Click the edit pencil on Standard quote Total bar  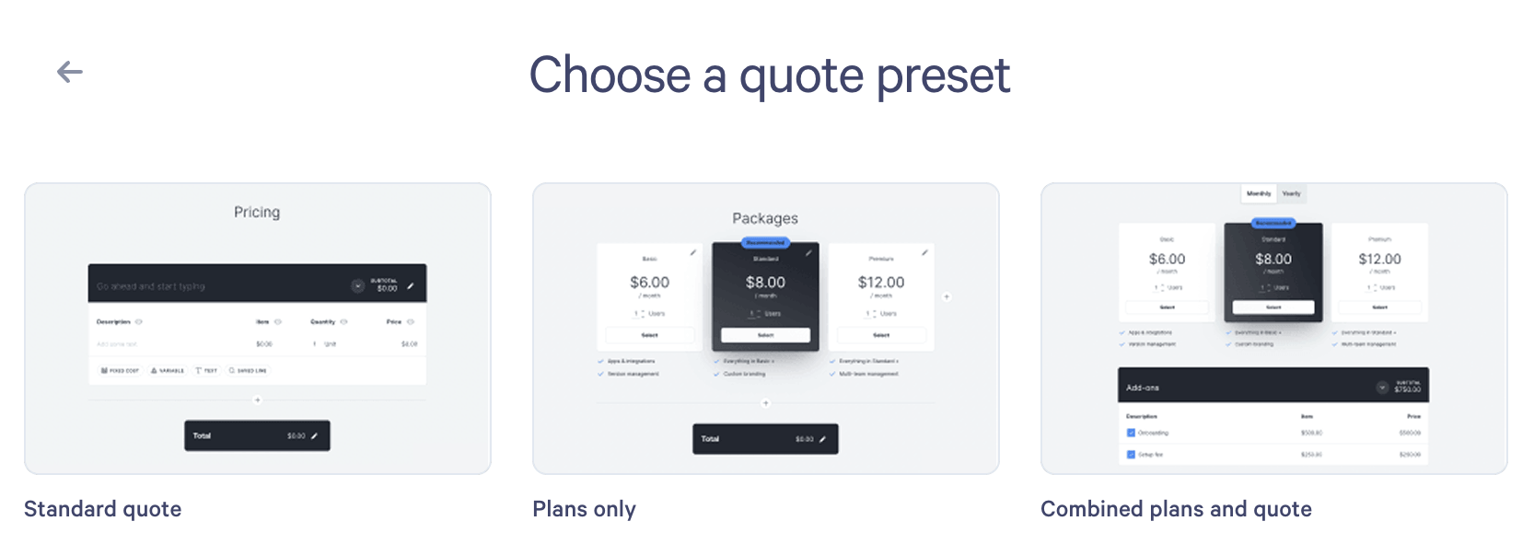314,435
